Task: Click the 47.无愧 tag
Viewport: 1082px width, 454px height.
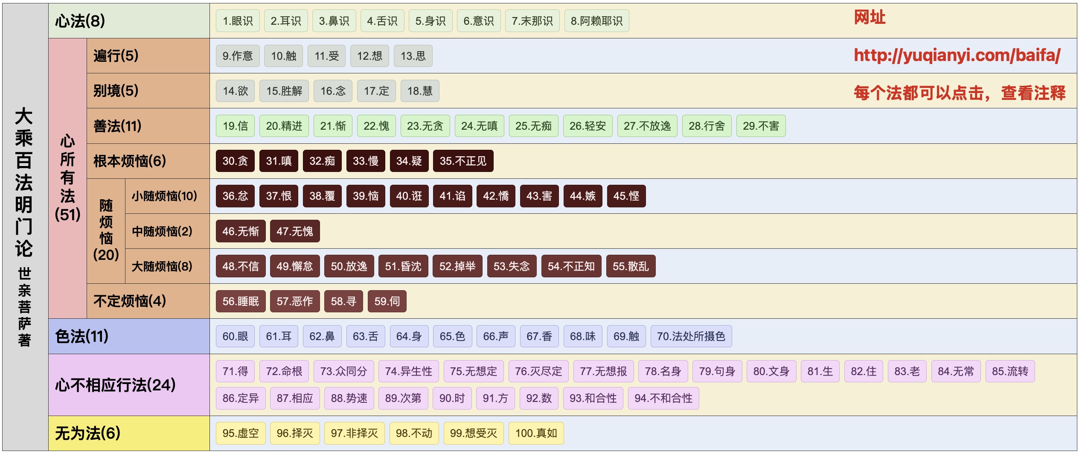Action: pos(295,231)
